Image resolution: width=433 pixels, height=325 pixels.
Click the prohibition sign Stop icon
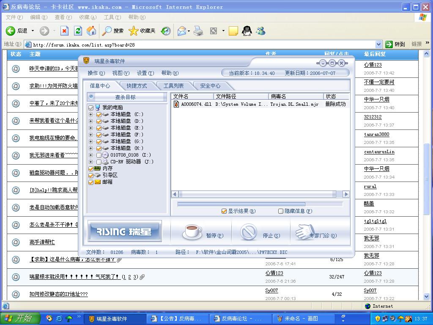coord(249,232)
